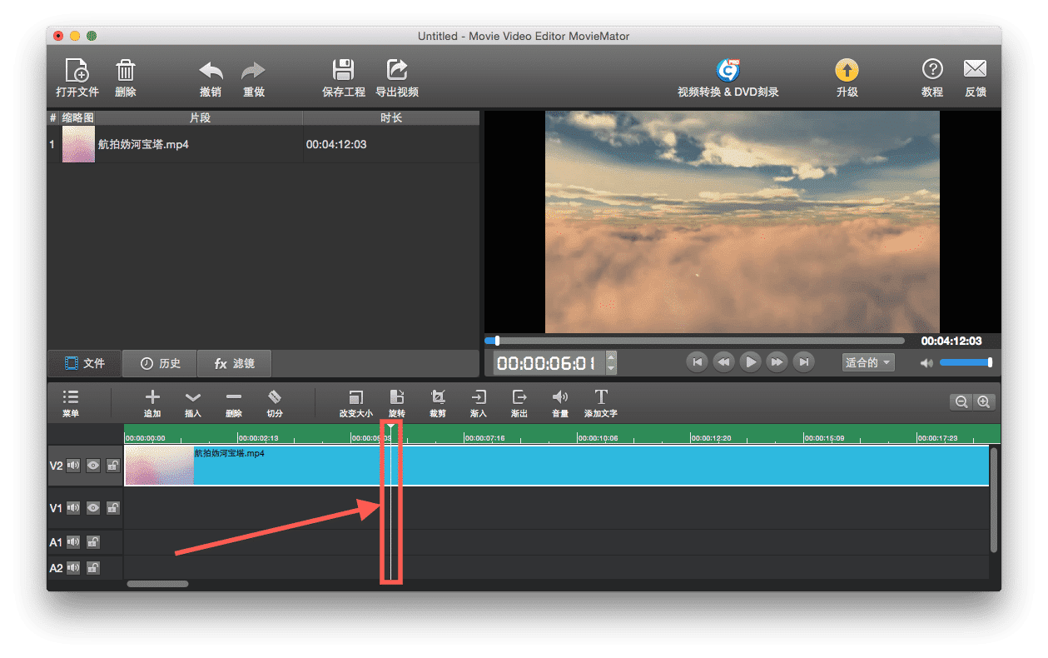Image resolution: width=1048 pixels, height=658 pixels.
Task: Mute the A1 audio track
Action: 73,542
